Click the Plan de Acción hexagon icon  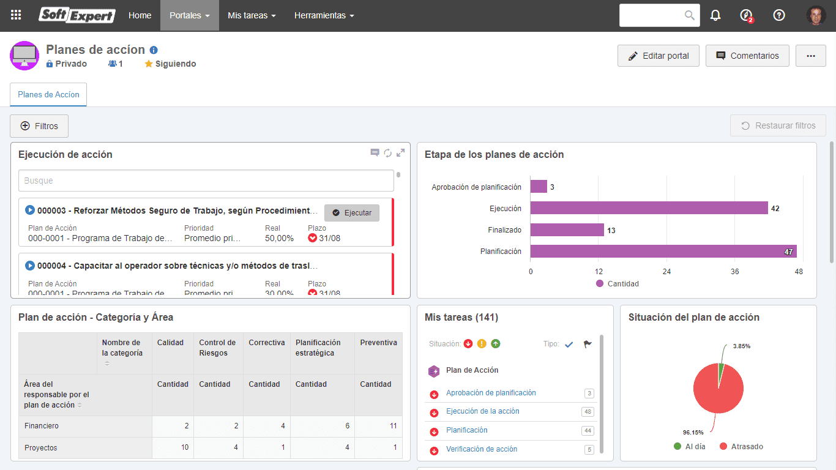pyautogui.click(x=434, y=371)
